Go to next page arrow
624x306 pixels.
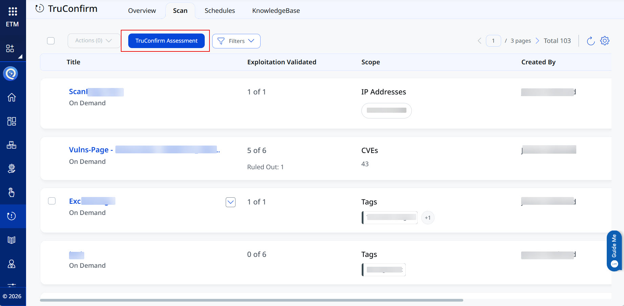pos(537,41)
